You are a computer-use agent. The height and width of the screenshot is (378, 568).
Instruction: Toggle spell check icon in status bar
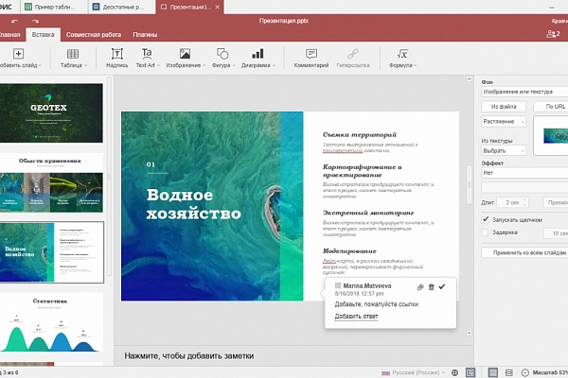[x=470, y=372]
